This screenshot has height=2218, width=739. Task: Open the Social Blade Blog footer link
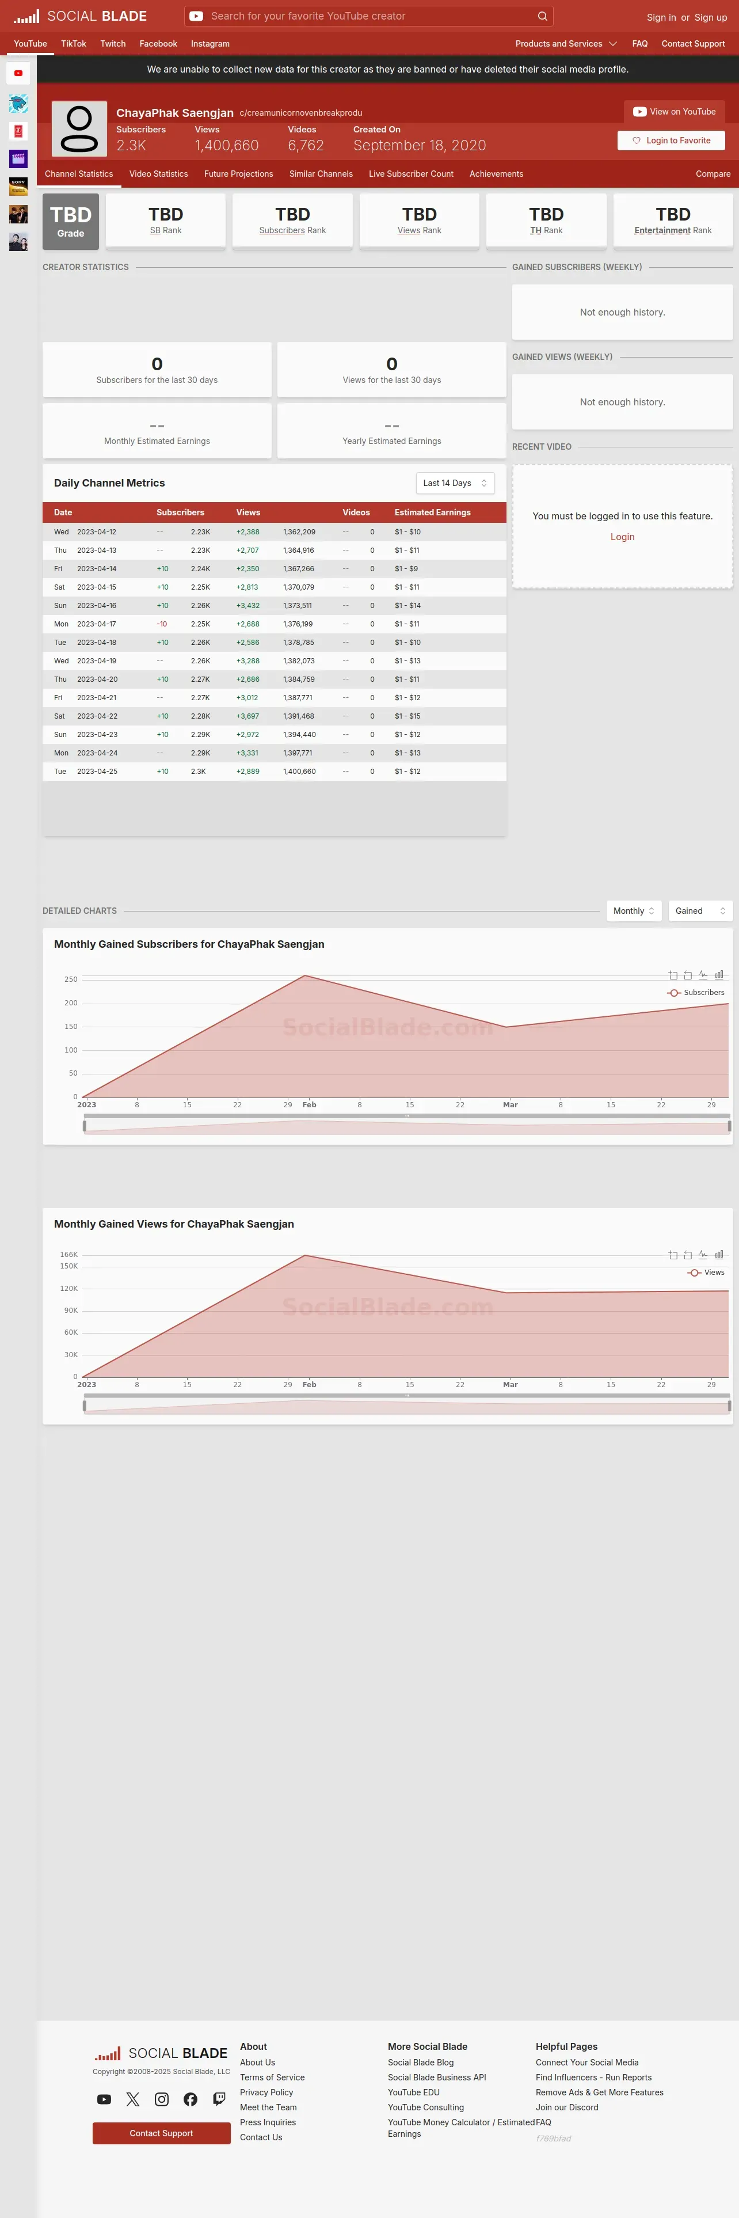pos(421,2062)
